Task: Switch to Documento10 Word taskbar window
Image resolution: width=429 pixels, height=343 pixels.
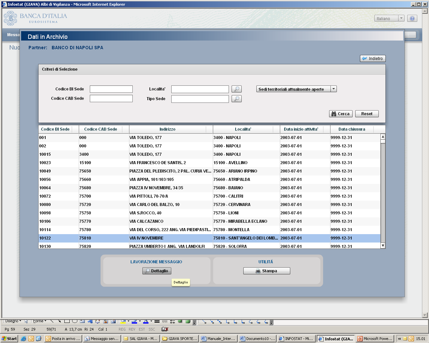Action: [x=257, y=339]
